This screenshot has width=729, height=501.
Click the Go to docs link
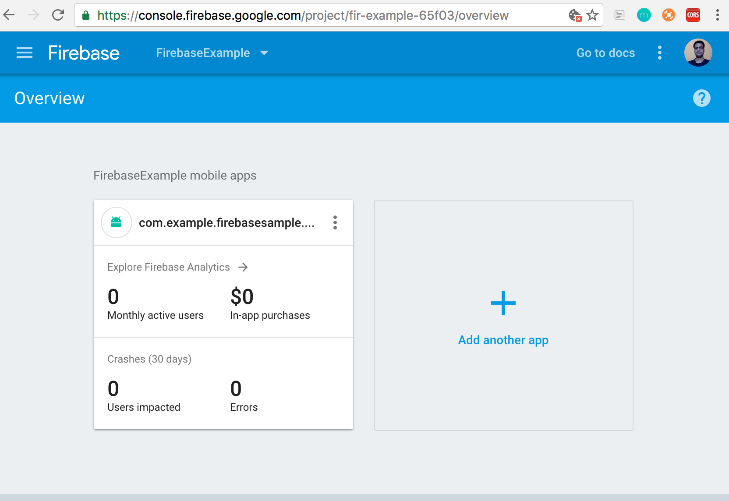pyautogui.click(x=605, y=53)
